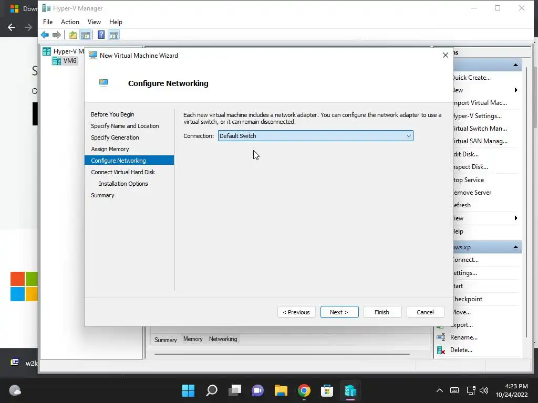
Task: Open the Help menu
Action: point(116,22)
